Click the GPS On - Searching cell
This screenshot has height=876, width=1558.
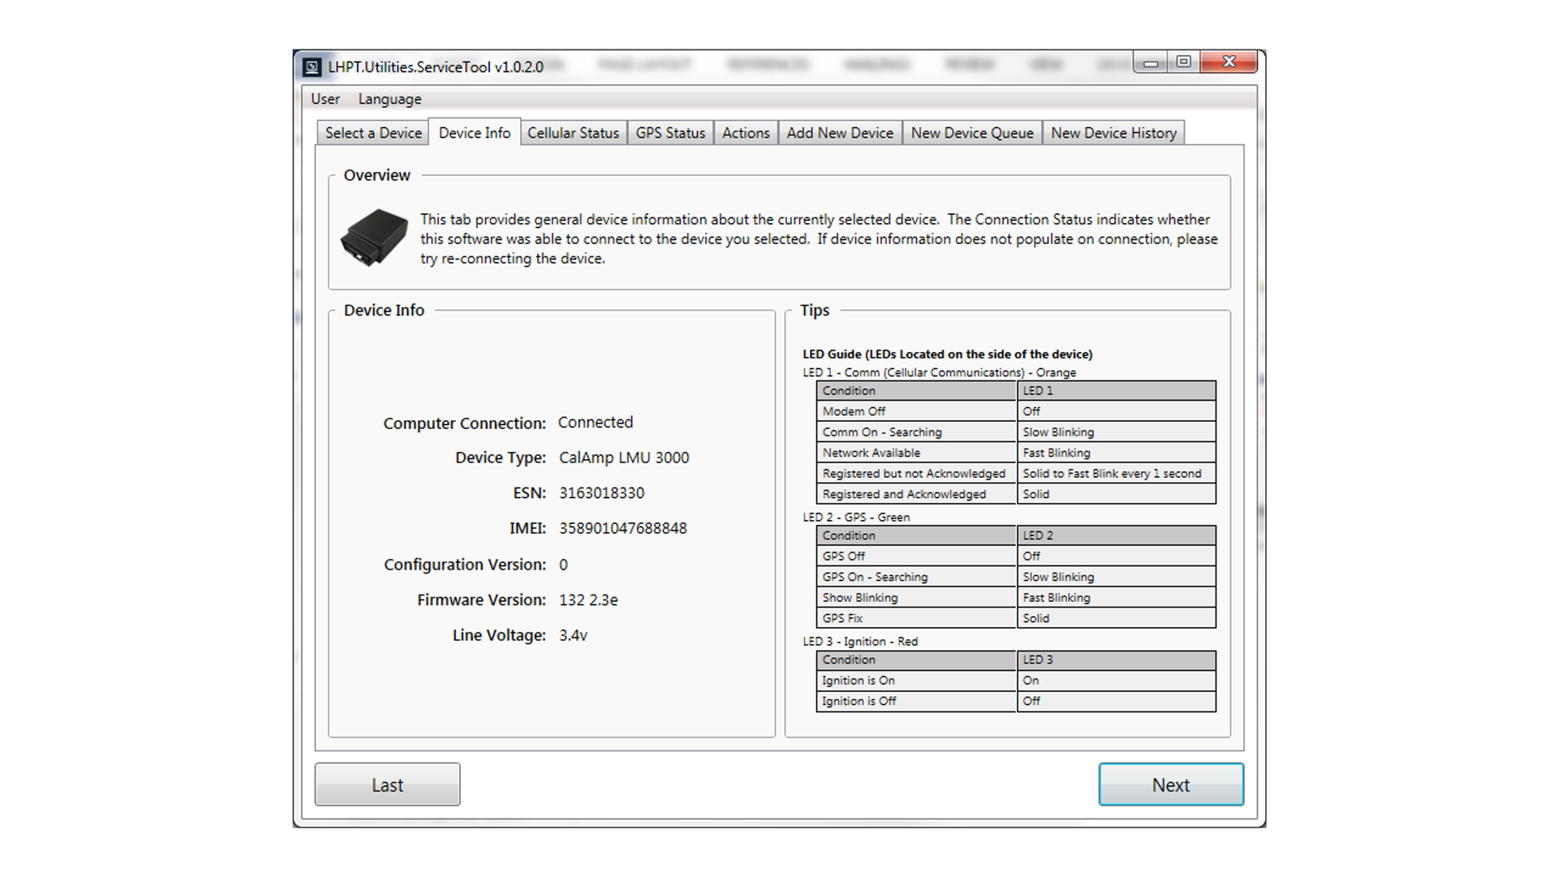click(x=917, y=577)
